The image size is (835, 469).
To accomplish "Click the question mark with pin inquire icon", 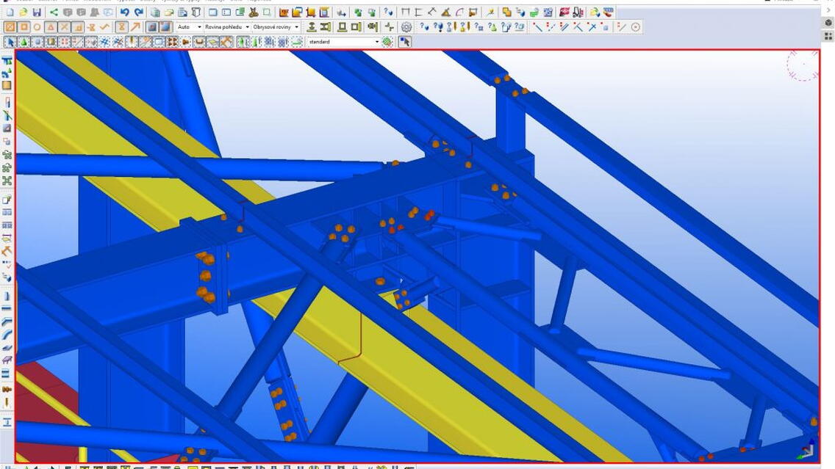I will click(x=439, y=26).
